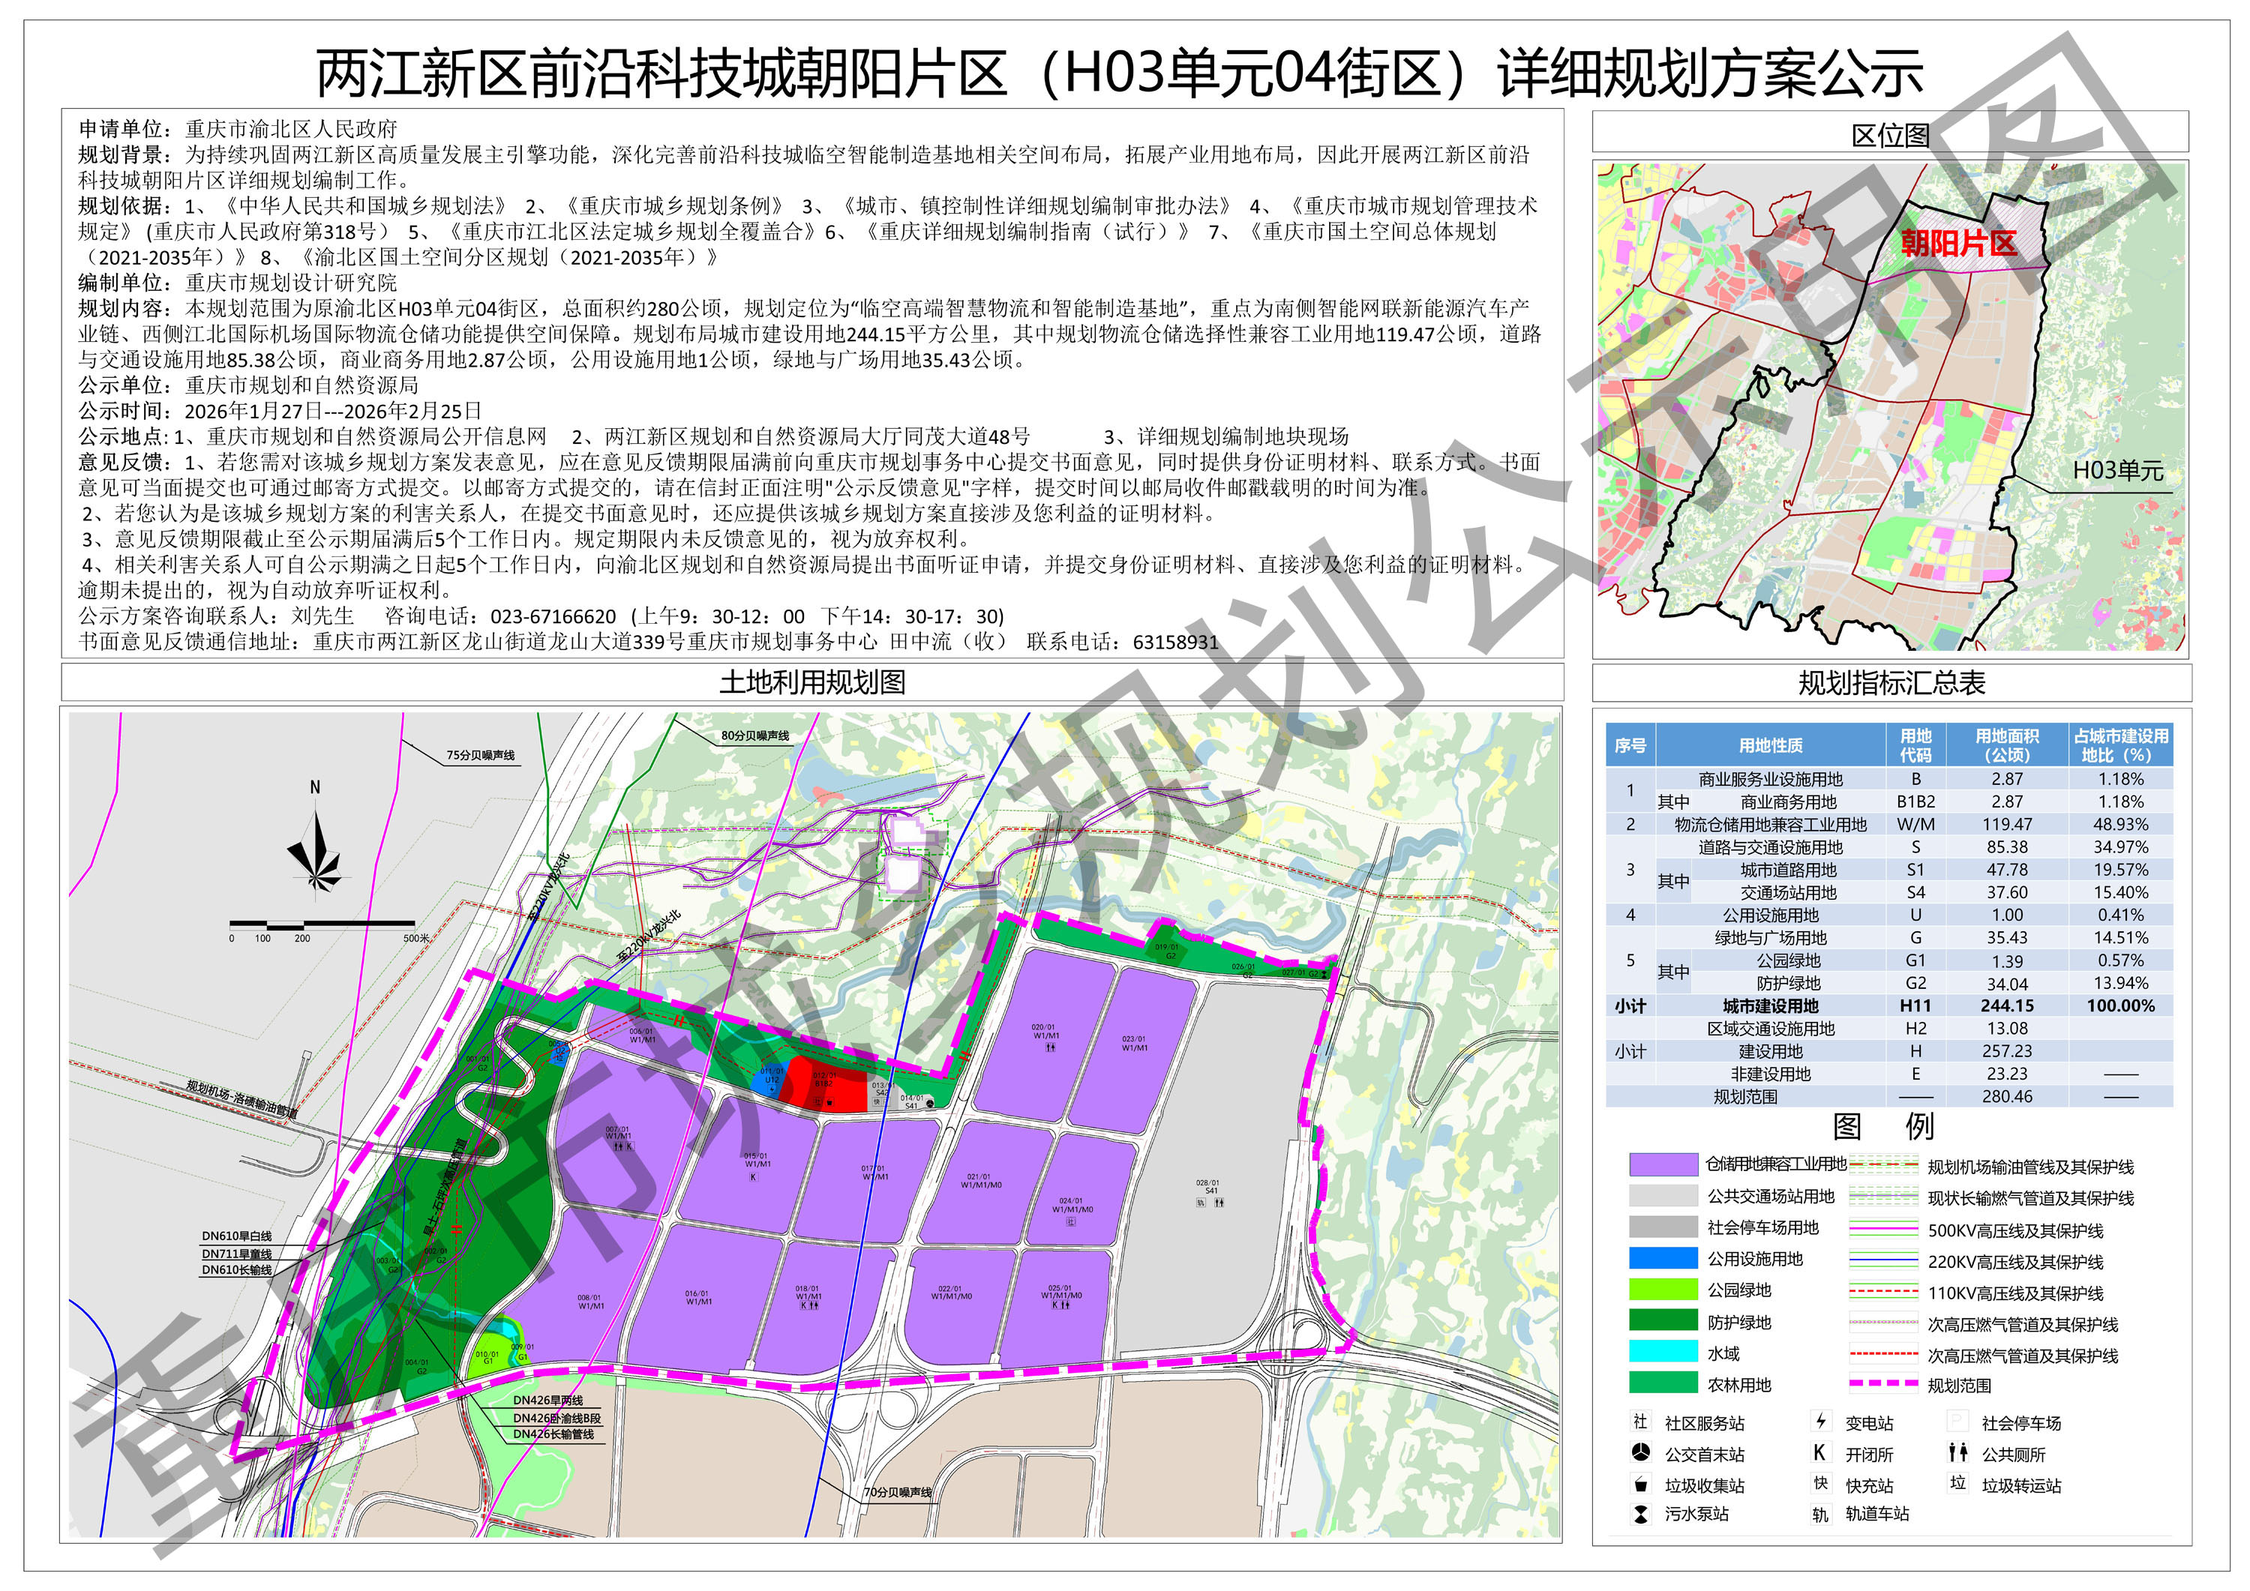This screenshot has width=2250, height=1591.
Task: Click the 500KV高压线 magenta line sample
Action: click(1882, 1230)
